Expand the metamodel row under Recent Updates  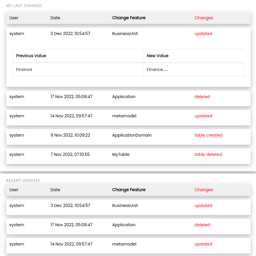(128, 246)
